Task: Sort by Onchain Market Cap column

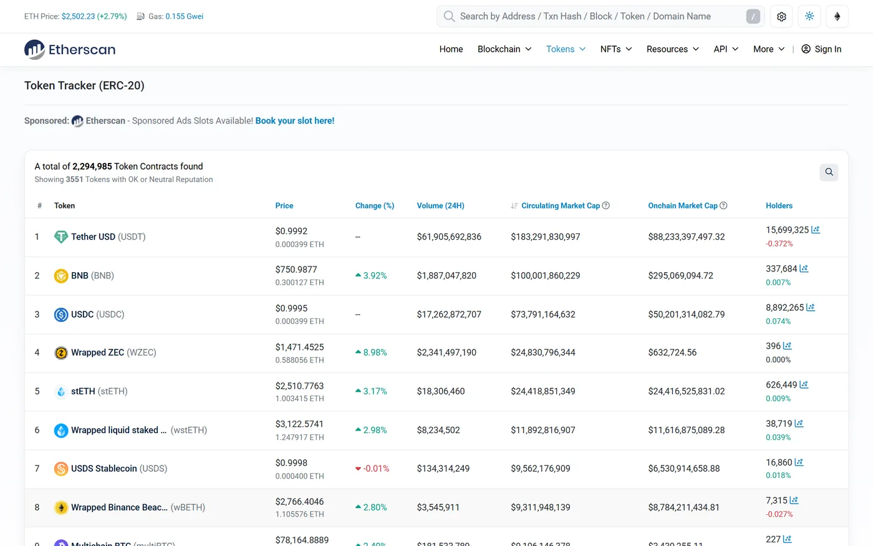Action: click(683, 205)
